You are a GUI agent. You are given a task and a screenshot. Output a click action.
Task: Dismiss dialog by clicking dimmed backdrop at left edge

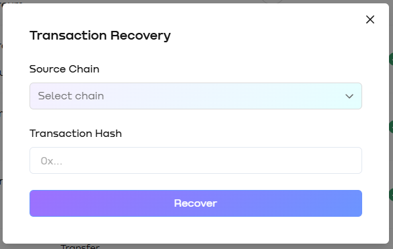pyautogui.click(x=1, y=126)
